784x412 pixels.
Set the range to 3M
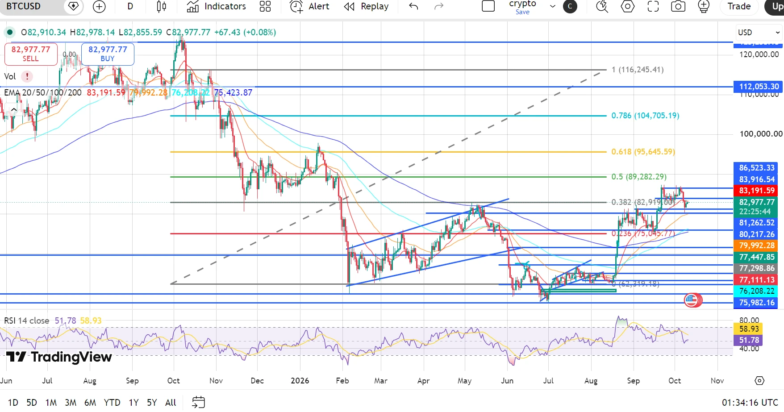71,403
